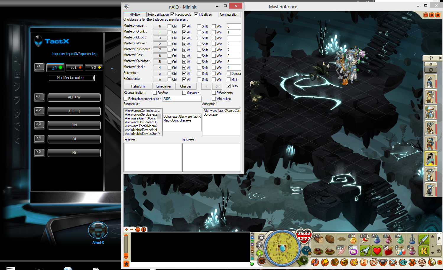
Task: Click the right-arrow '>' button in nAiO
Action: (x=217, y=86)
